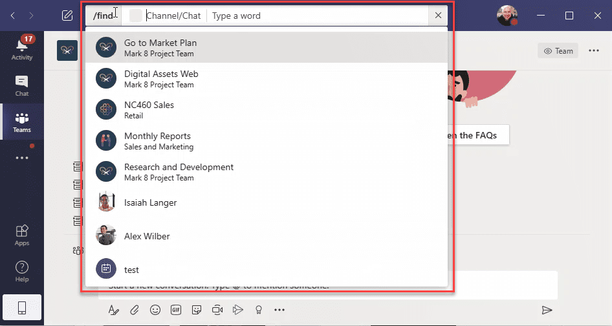Click Isaiah Langer's profile photo
Image resolution: width=612 pixels, height=326 pixels.
(106, 202)
